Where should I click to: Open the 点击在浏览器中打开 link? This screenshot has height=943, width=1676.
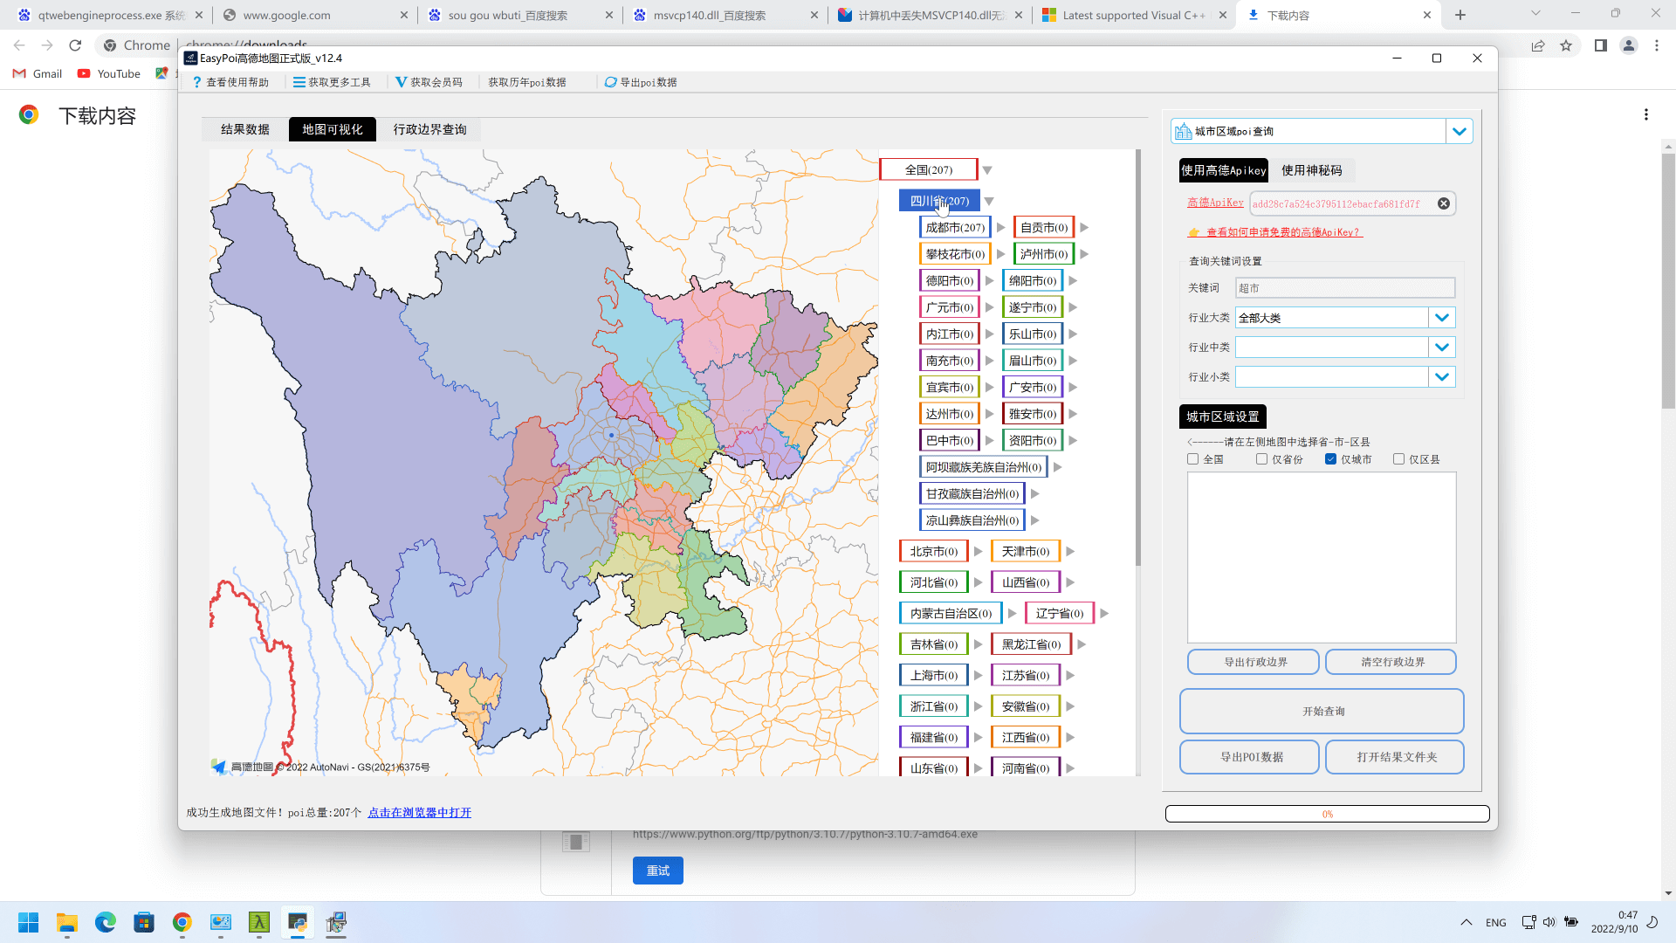pos(419,813)
